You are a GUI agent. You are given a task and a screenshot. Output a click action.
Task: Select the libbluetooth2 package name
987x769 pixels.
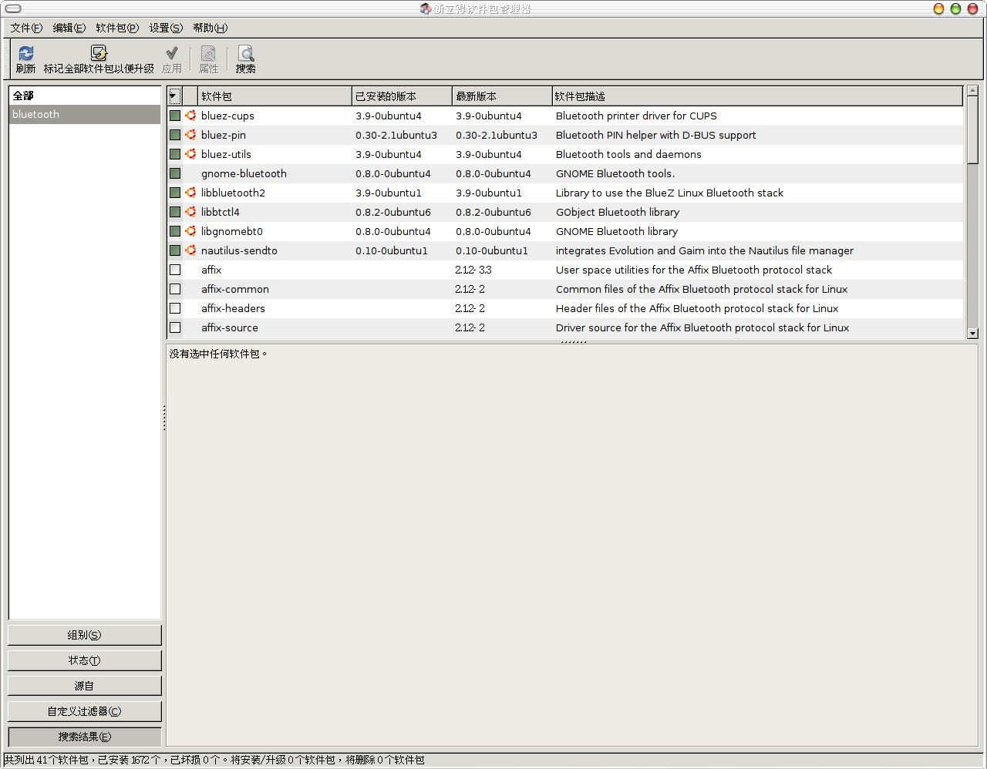click(233, 193)
